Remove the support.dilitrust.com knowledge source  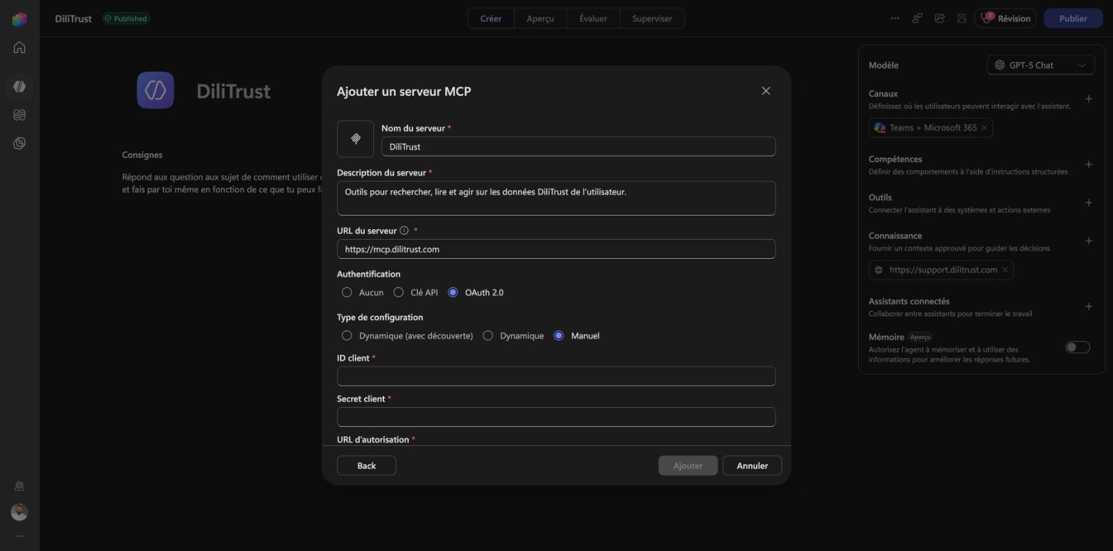tap(1004, 270)
